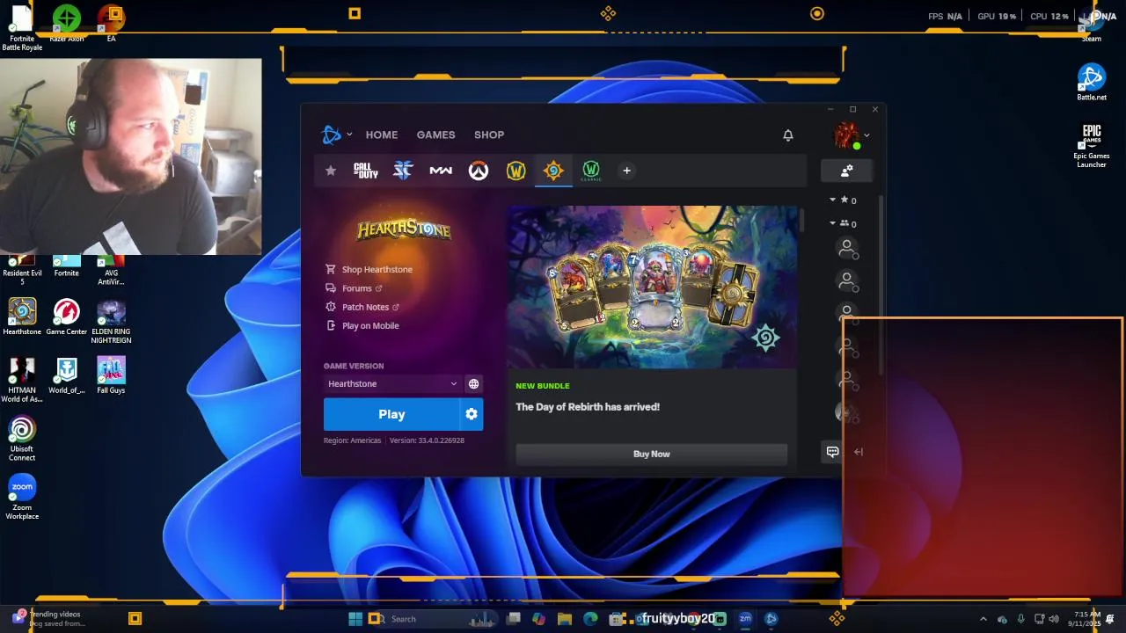Open the SHOP tab
The image size is (1126, 633).
click(x=489, y=135)
